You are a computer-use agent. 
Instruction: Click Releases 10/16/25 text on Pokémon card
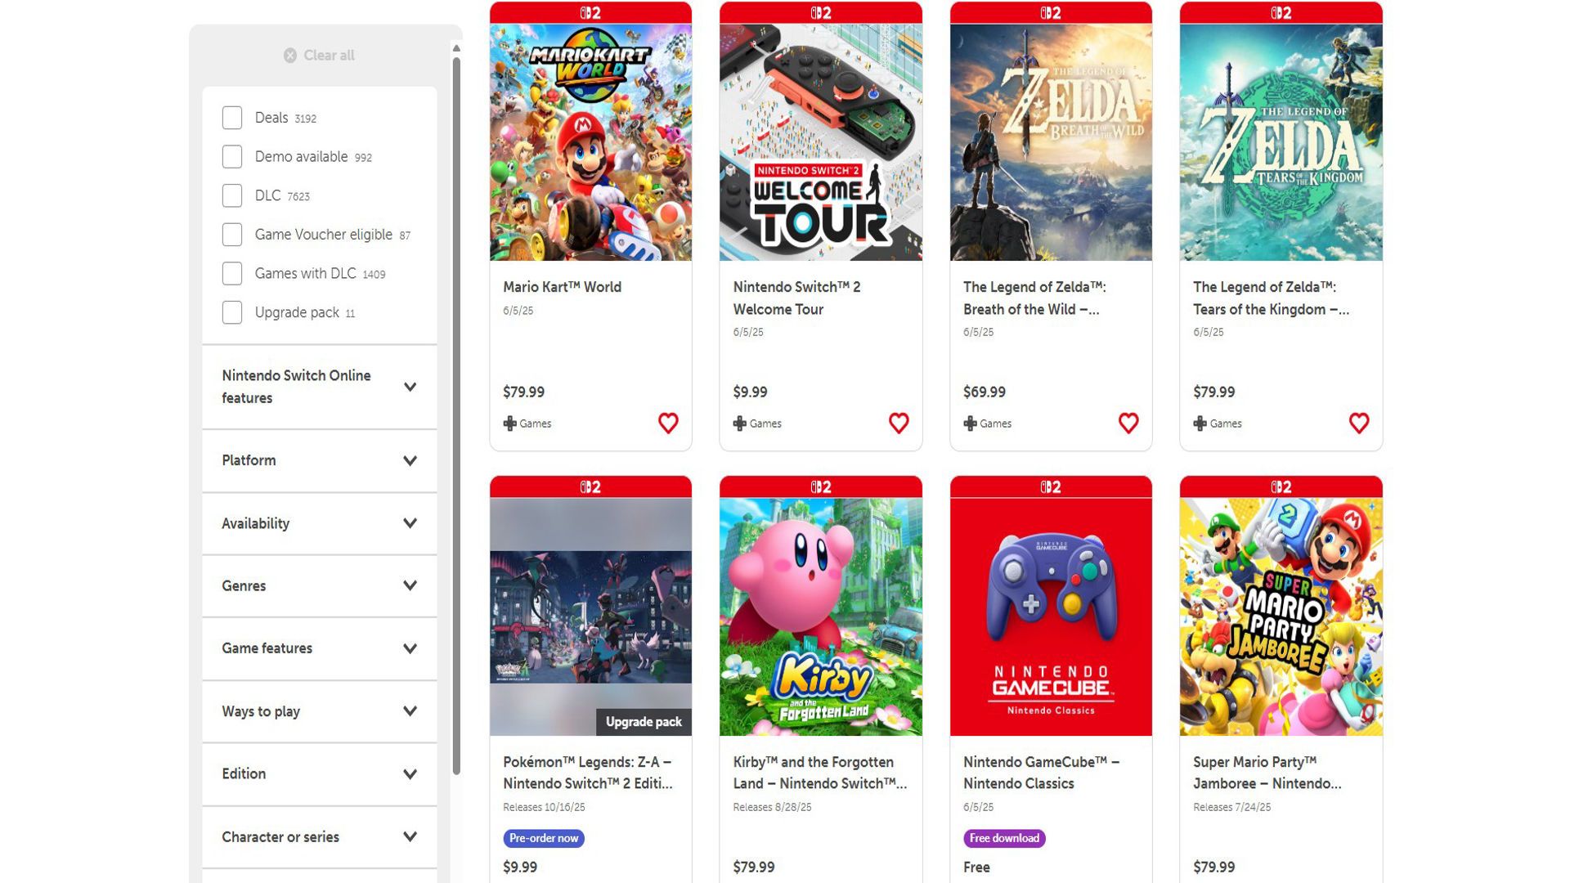[x=544, y=807]
